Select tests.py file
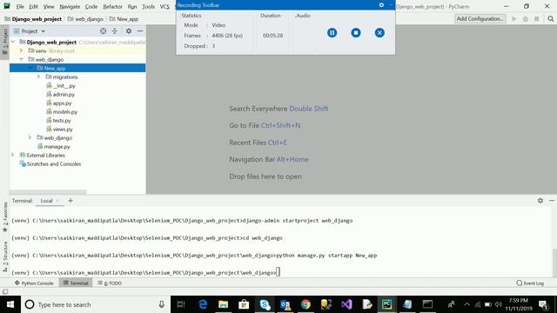Screen dimensions: 557x313 (59, 120)
